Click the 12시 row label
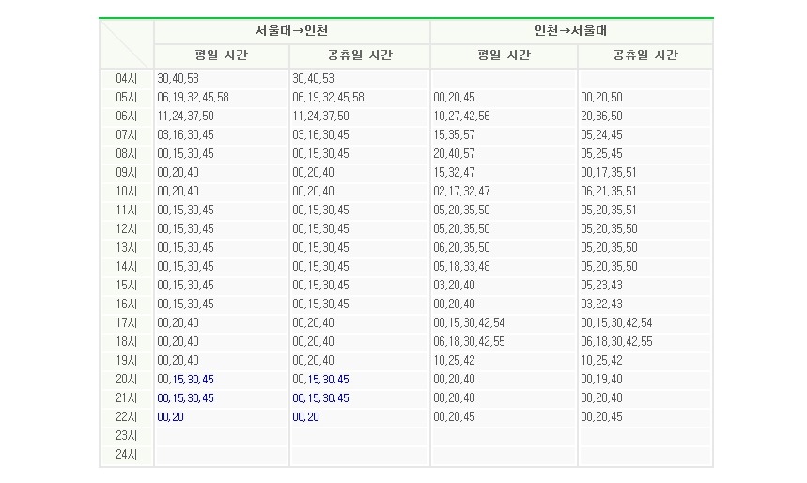807x483 pixels. (x=127, y=229)
